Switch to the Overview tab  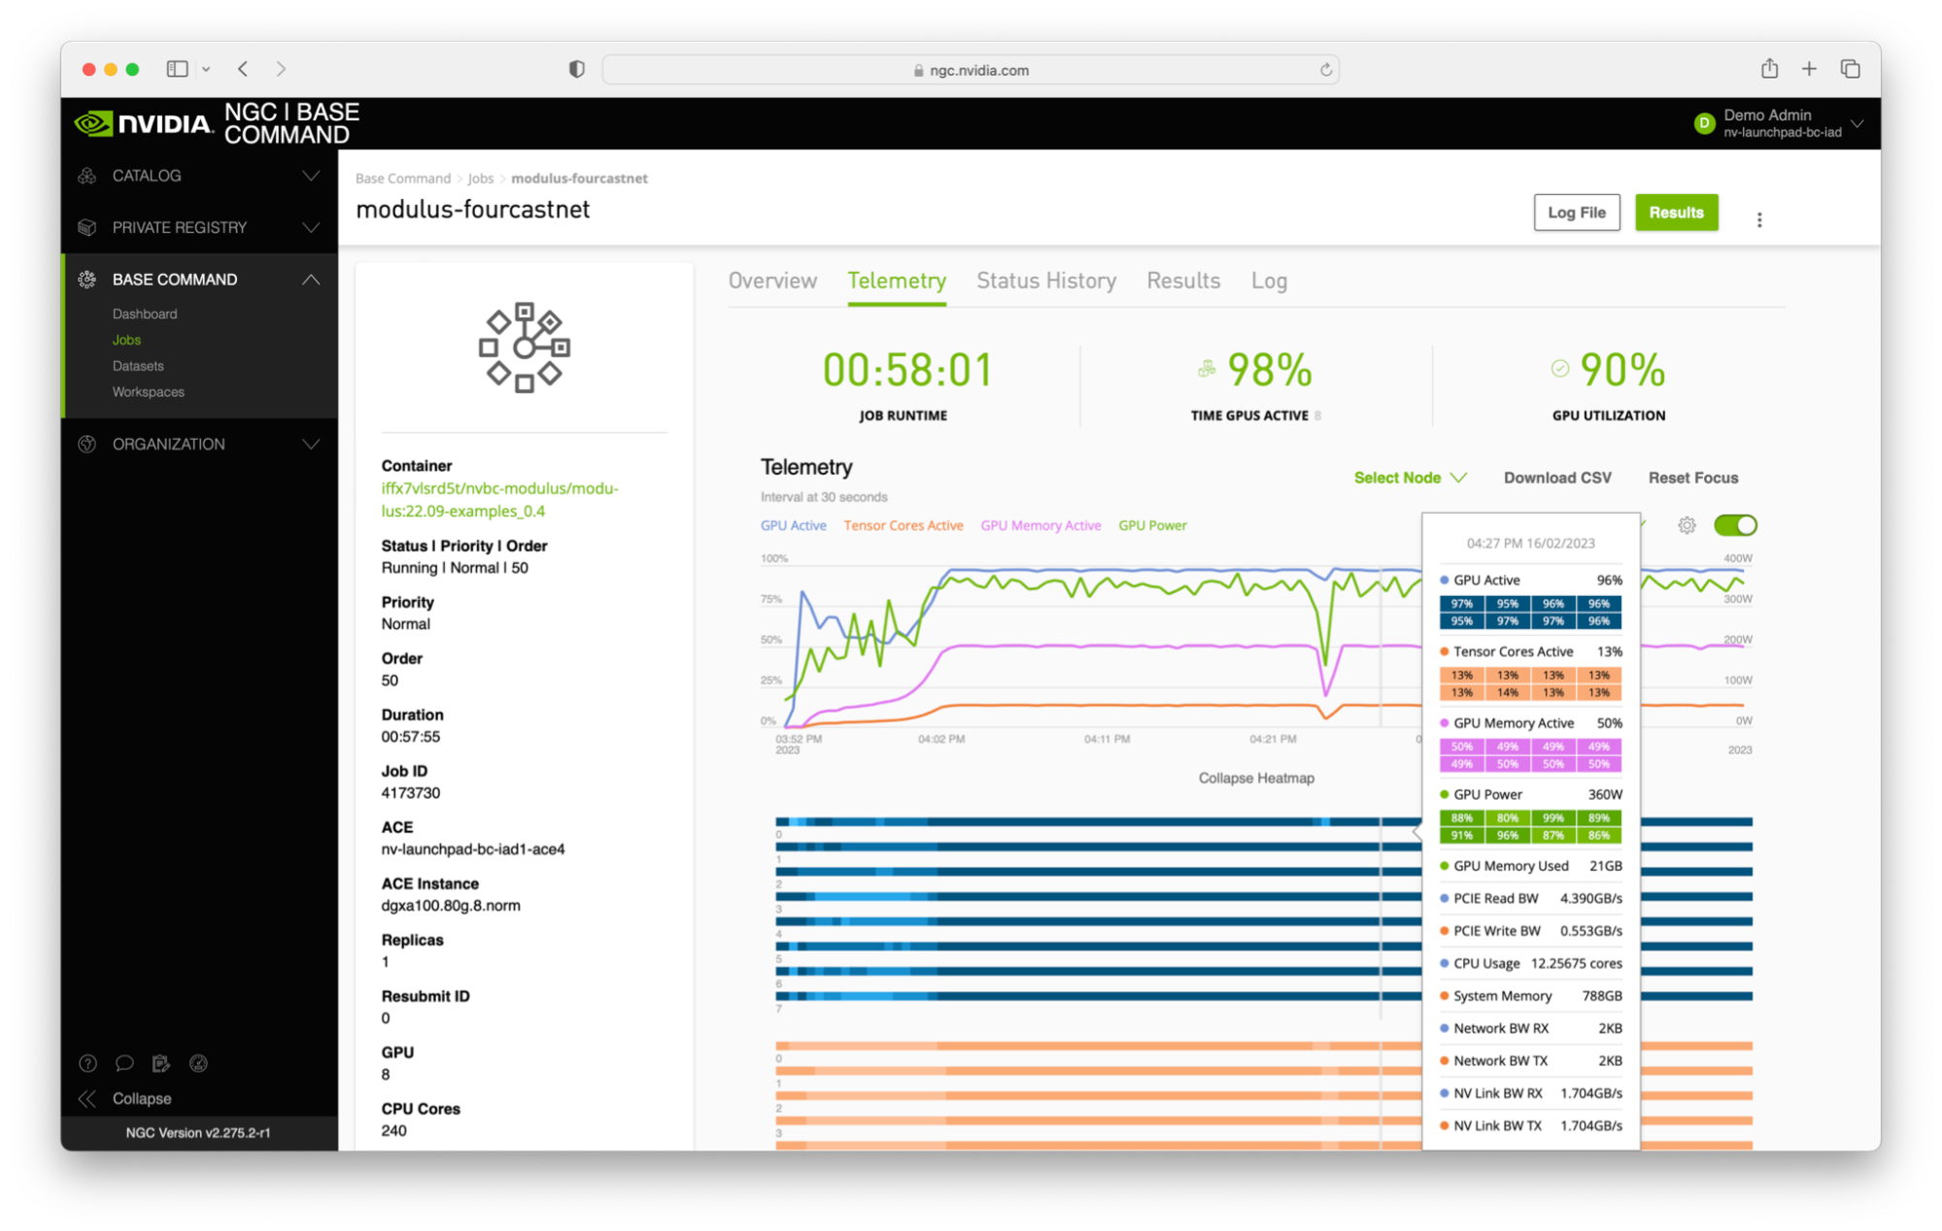pyautogui.click(x=772, y=281)
